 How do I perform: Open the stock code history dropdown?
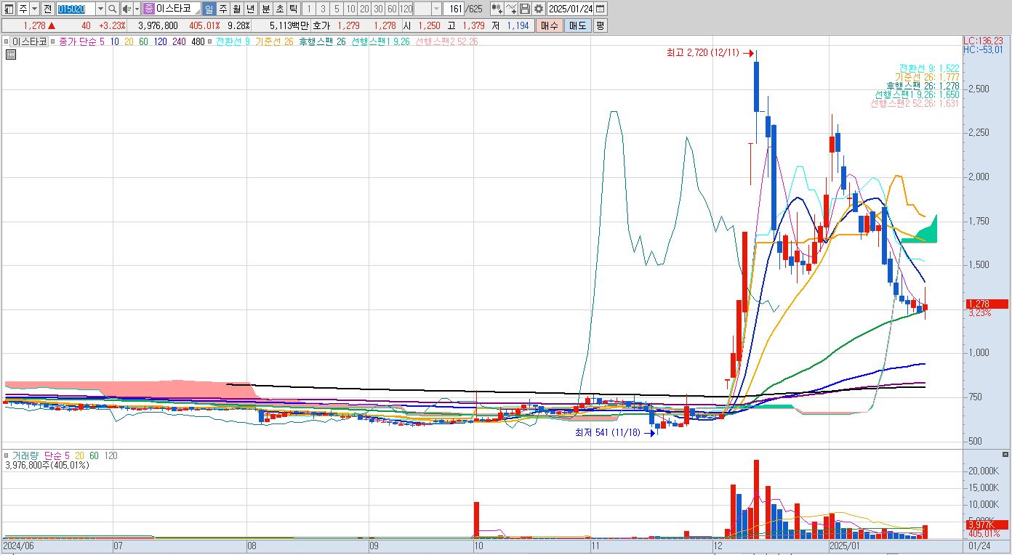[100, 9]
